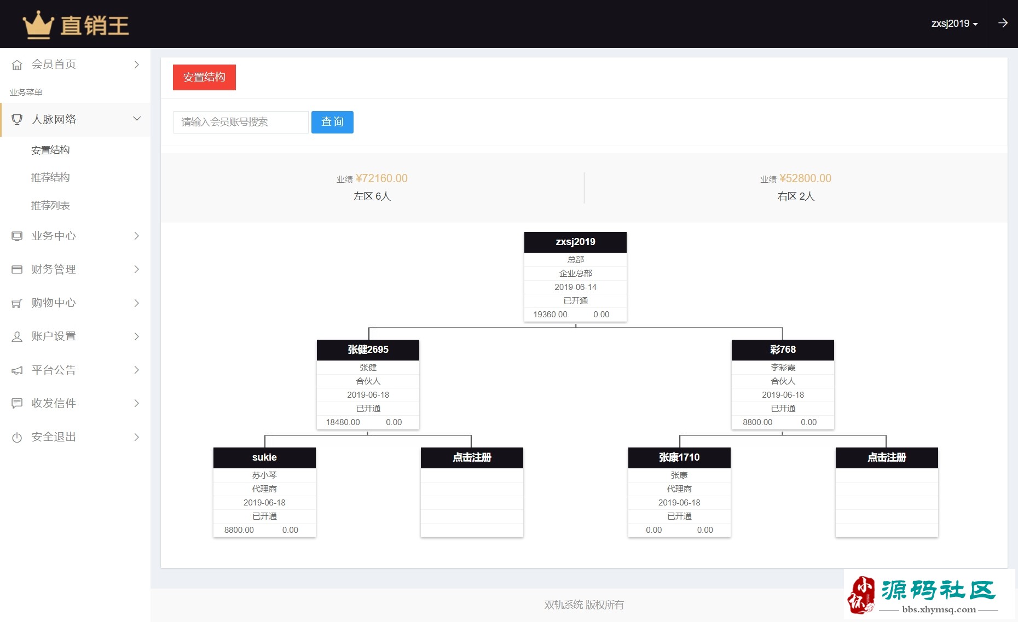This screenshot has width=1018, height=622.
Task: Expand the 账户设置 menu chevron
Action: coord(137,336)
